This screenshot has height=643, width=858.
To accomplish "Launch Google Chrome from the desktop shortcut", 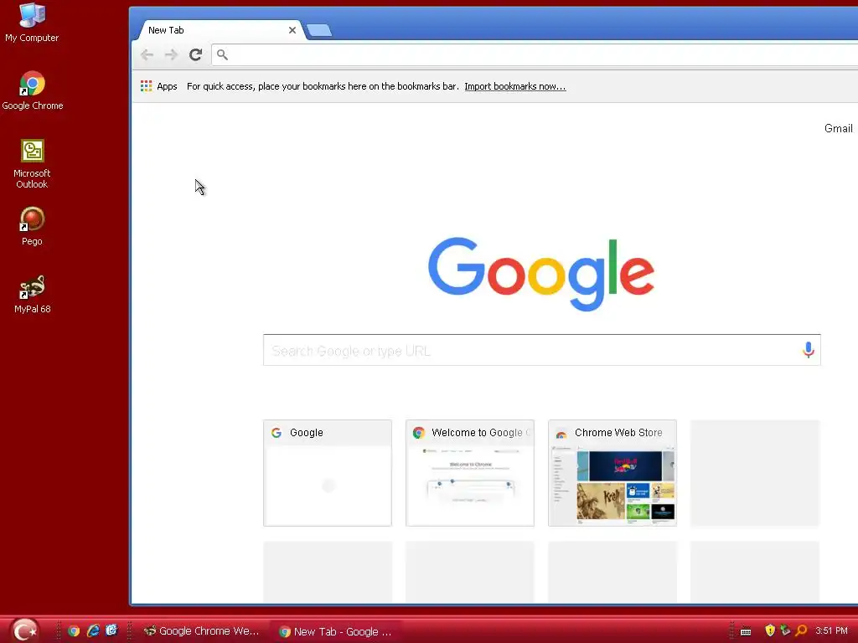I will (33, 90).
